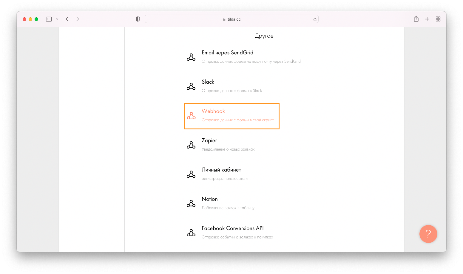Click the Facebook Conversions API icon

click(x=191, y=232)
